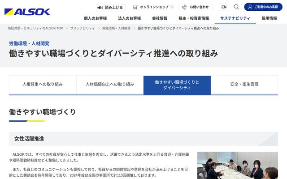Screen dimensions: 287x179
Task: Click the current page breadcrumb text
Action: pyautogui.click(x=178, y=28)
